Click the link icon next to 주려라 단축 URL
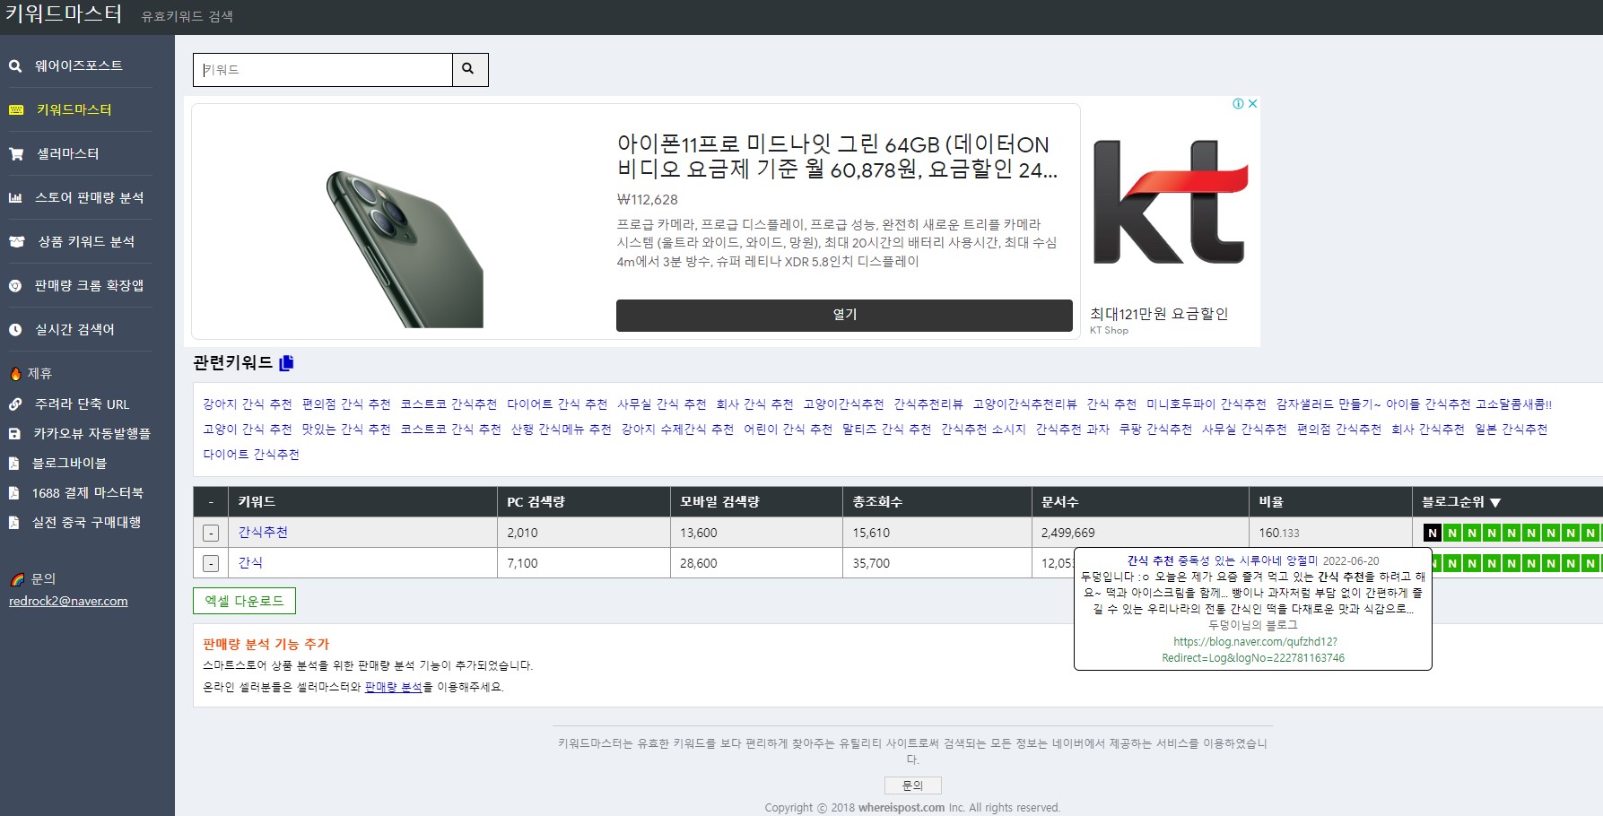This screenshot has width=1603, height=816. 15,404
